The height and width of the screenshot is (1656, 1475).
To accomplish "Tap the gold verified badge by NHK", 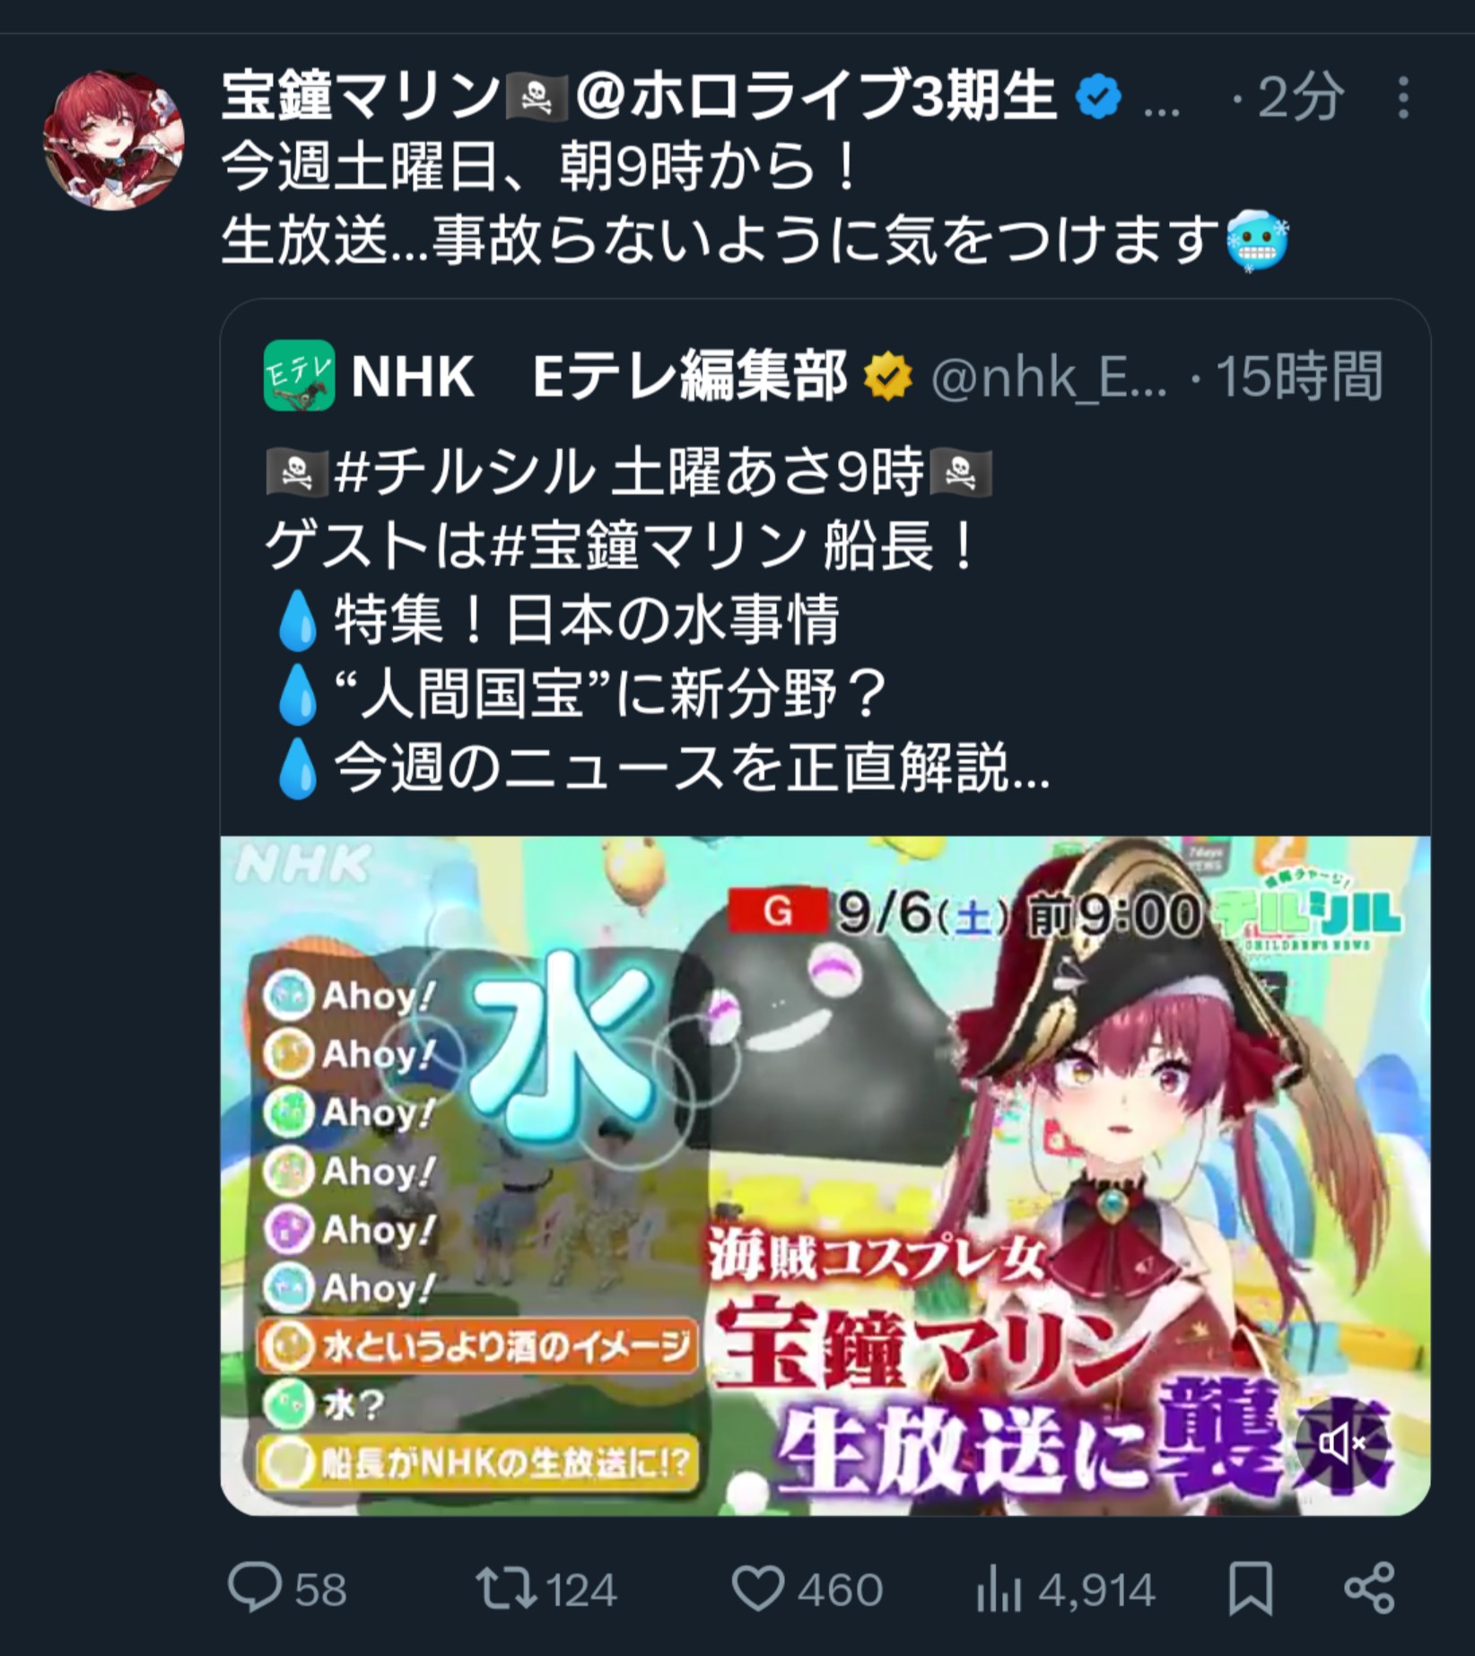I will (888, 377).
